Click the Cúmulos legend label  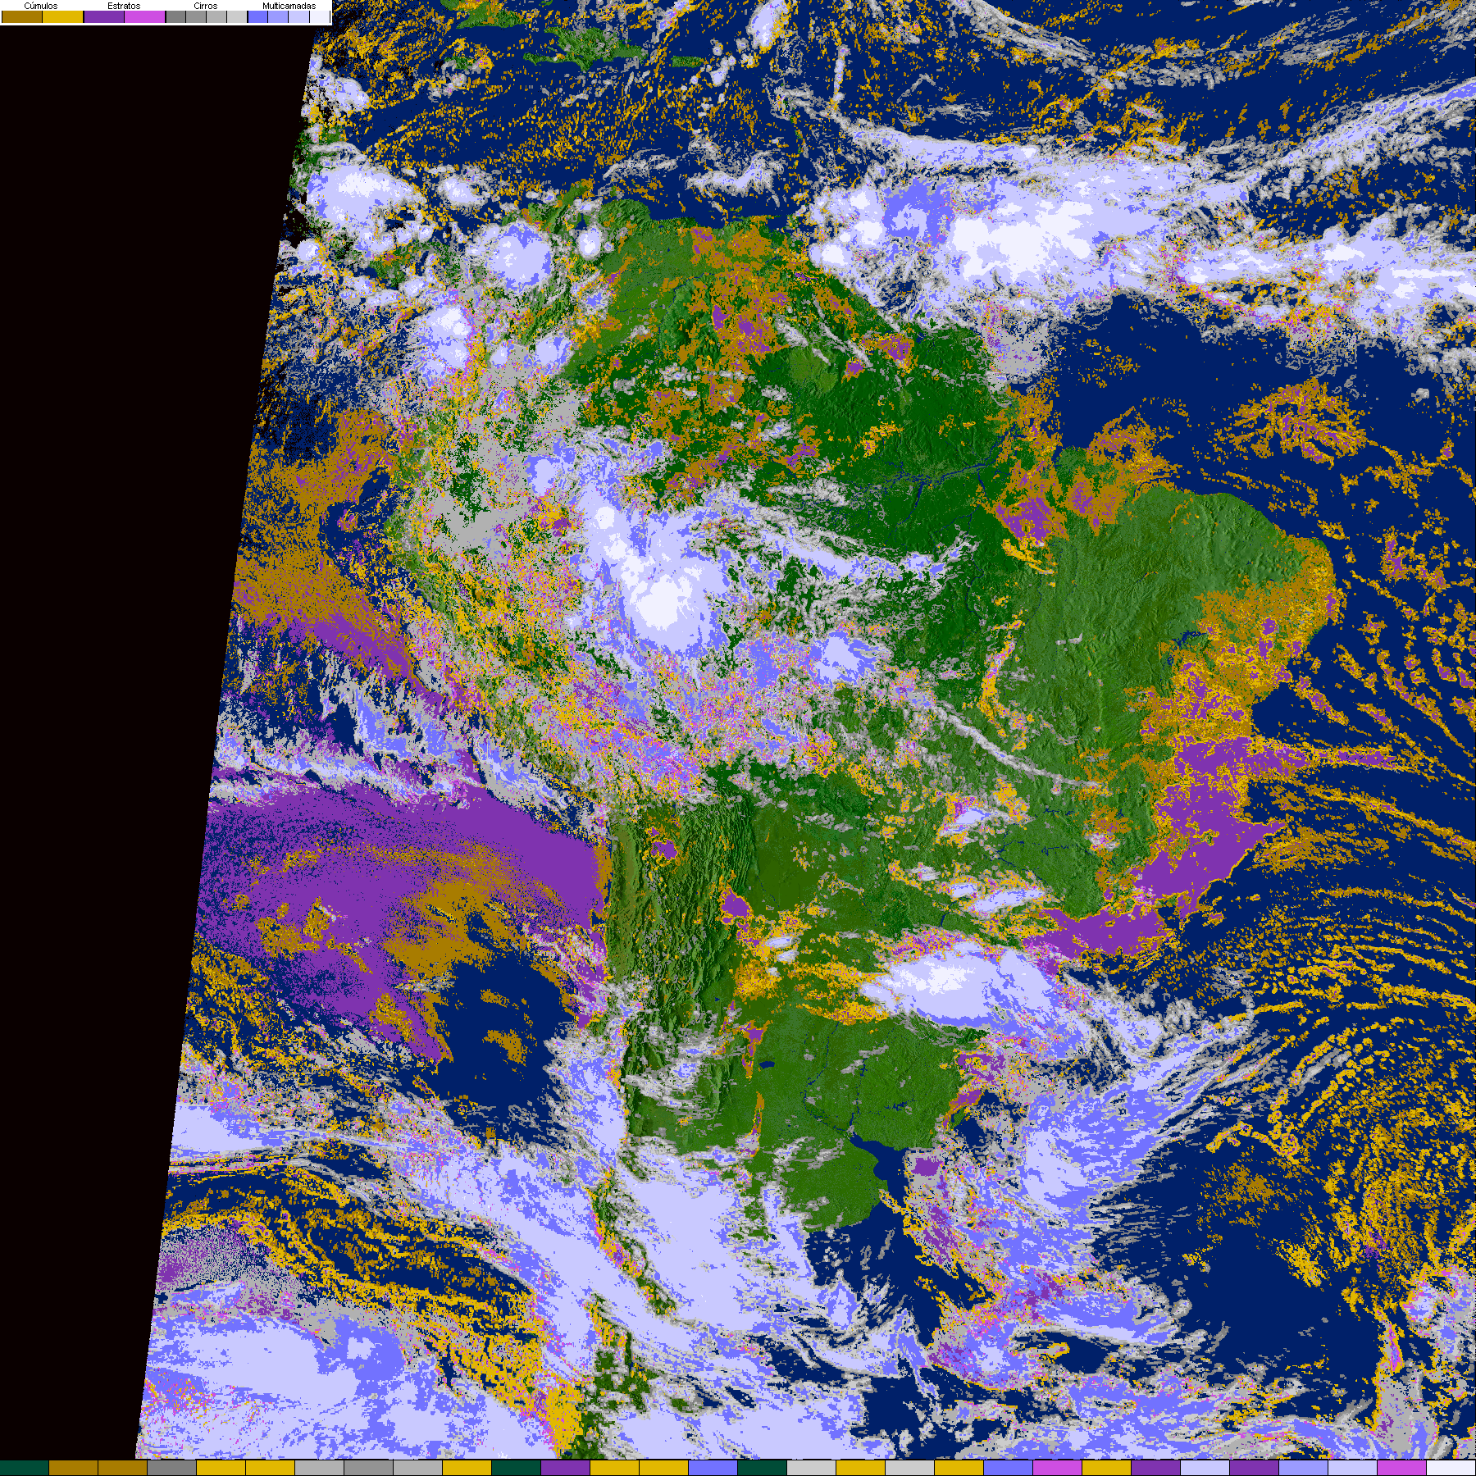point(41,6)
